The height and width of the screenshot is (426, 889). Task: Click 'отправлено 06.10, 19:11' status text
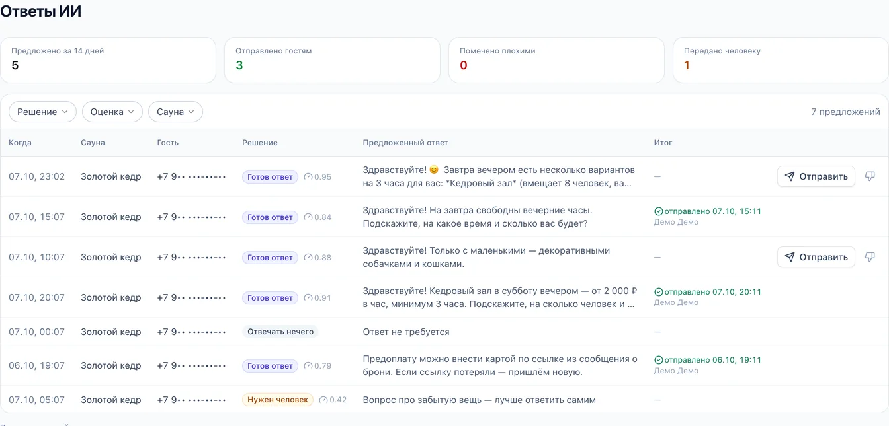tap(712, 360)
